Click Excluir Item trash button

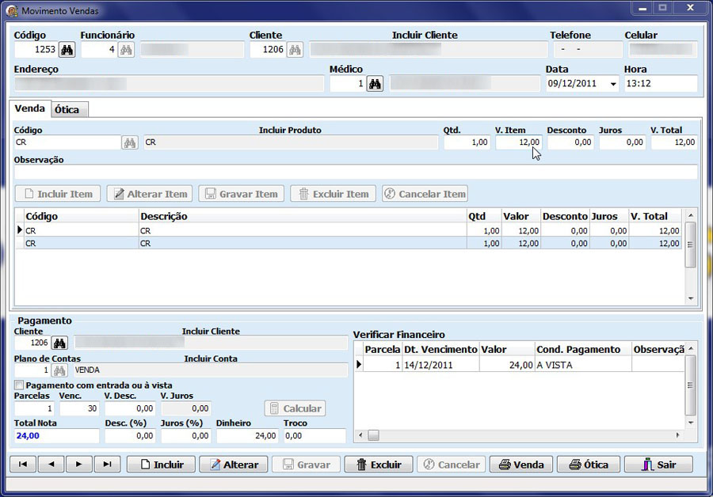(x=334, y=194)
